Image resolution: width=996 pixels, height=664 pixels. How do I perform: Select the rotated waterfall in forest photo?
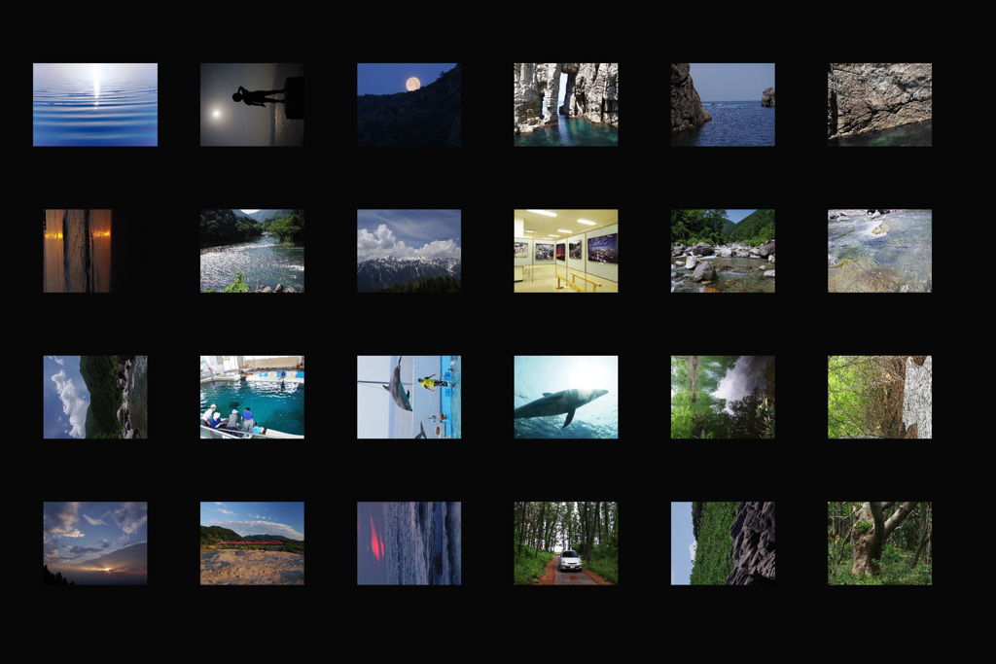pyautogui.click(x=723, y=397)
